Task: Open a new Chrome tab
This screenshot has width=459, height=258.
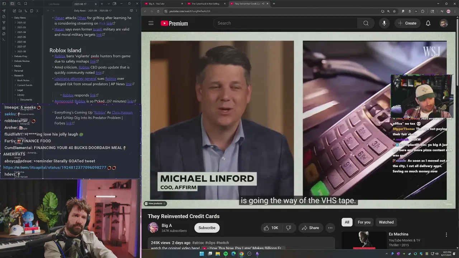Action: [274, 4]
